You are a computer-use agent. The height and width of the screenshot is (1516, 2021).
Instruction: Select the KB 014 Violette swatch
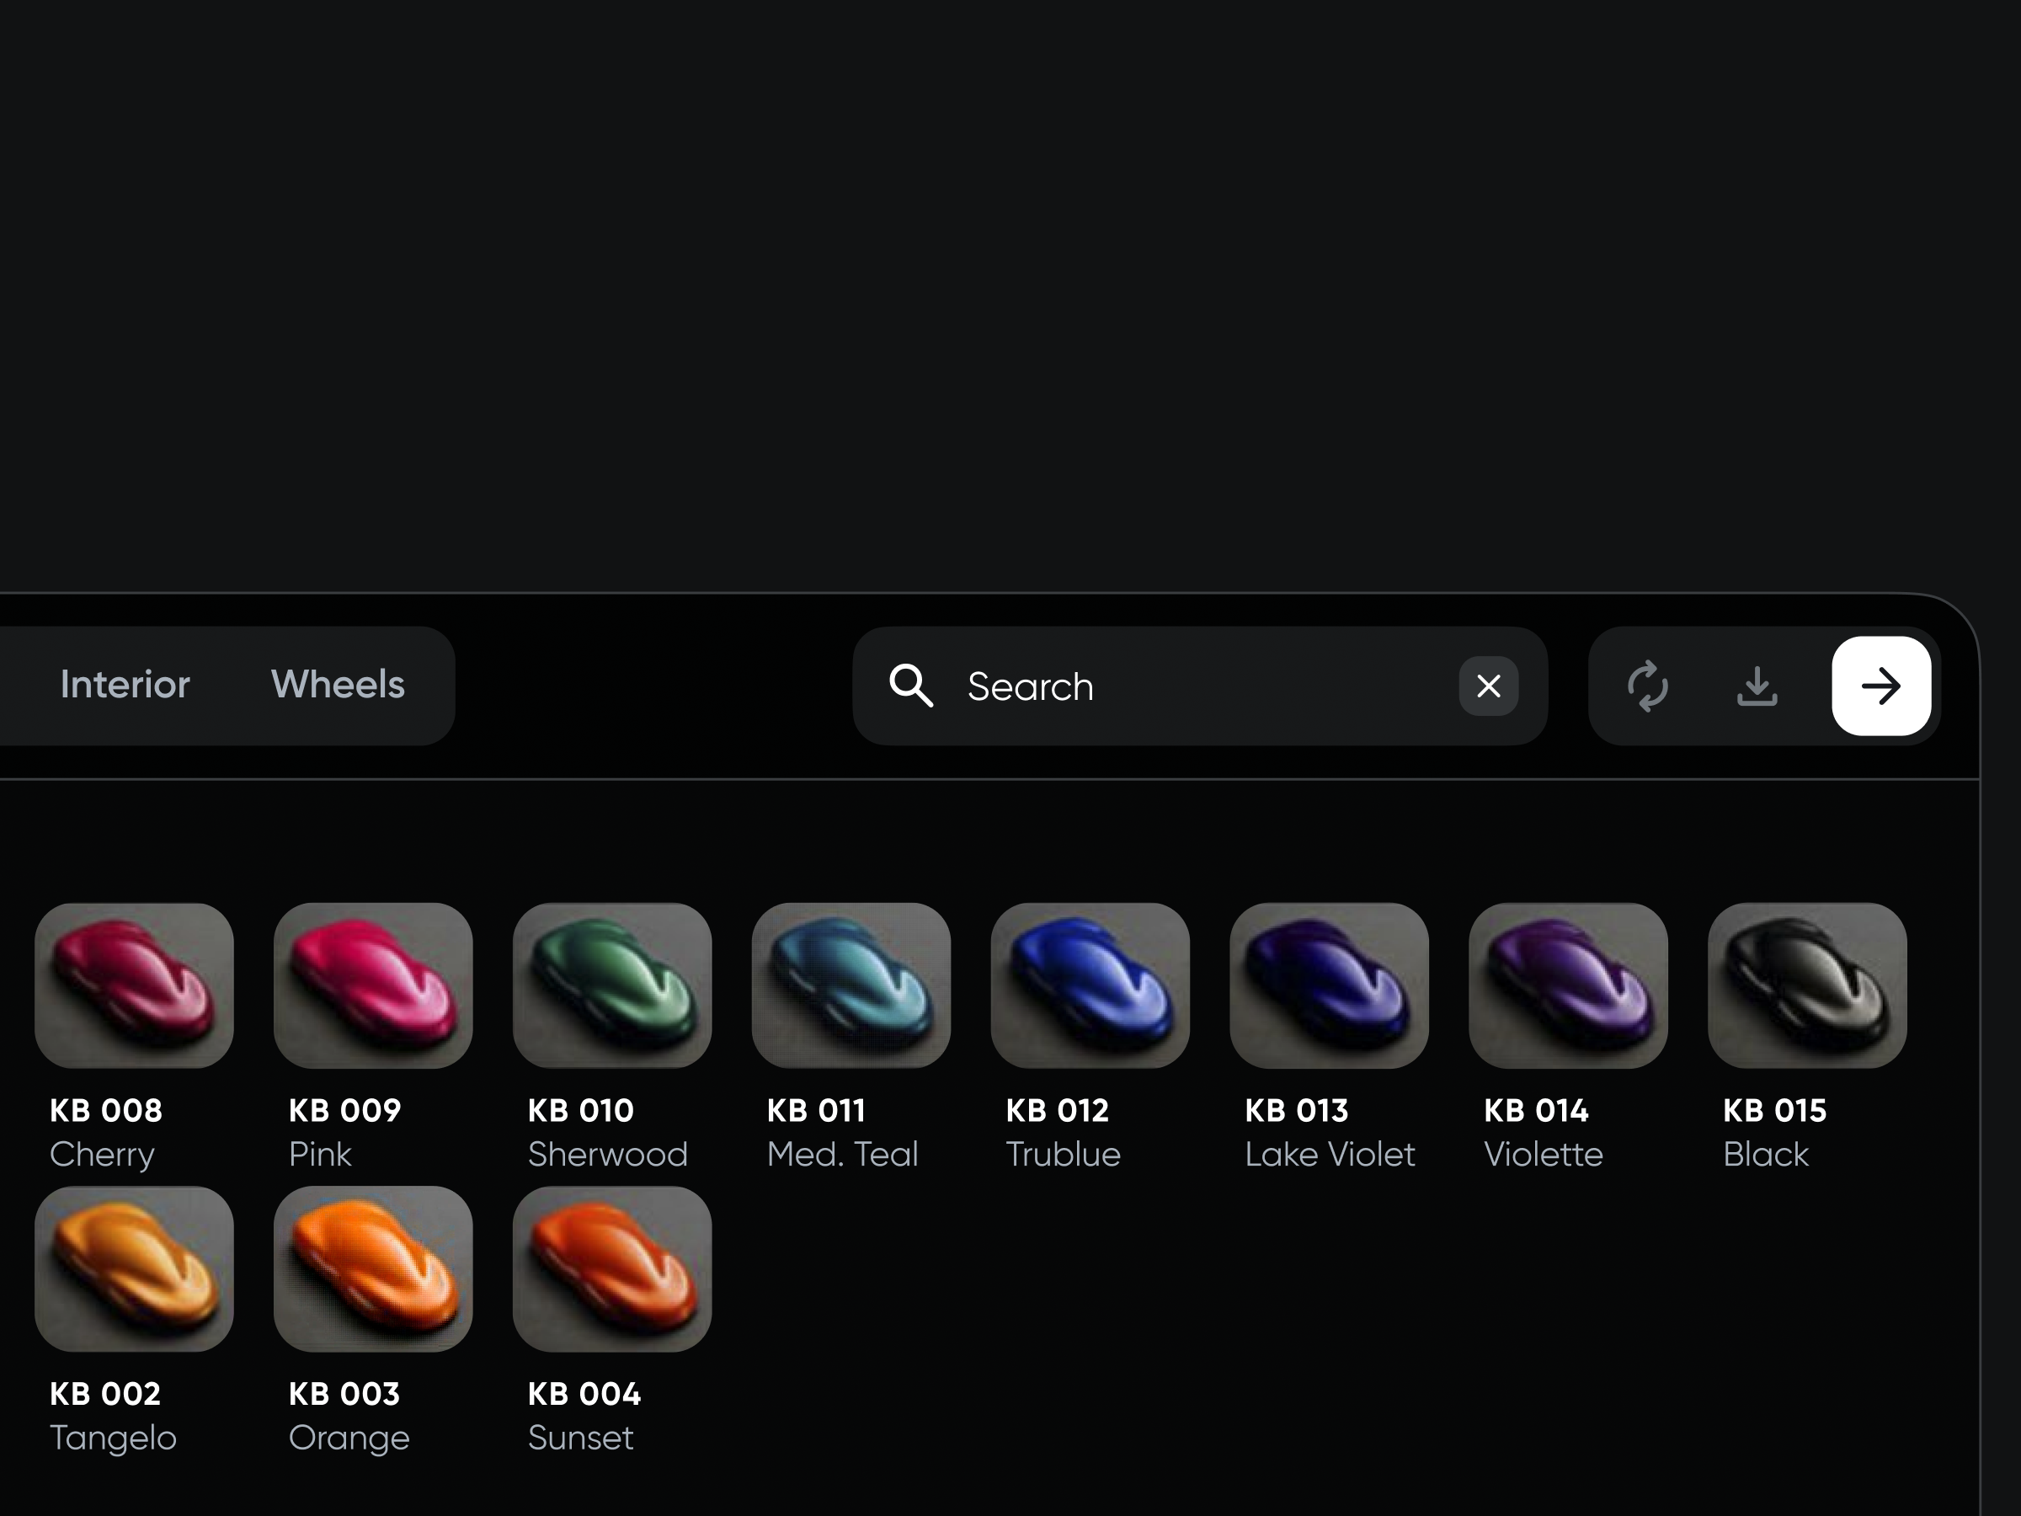pyautogui.click(x=1568, y=985)
